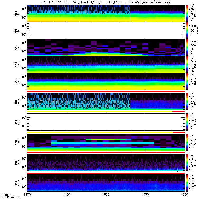Click the 1600 time axis label

click(185, 195)
